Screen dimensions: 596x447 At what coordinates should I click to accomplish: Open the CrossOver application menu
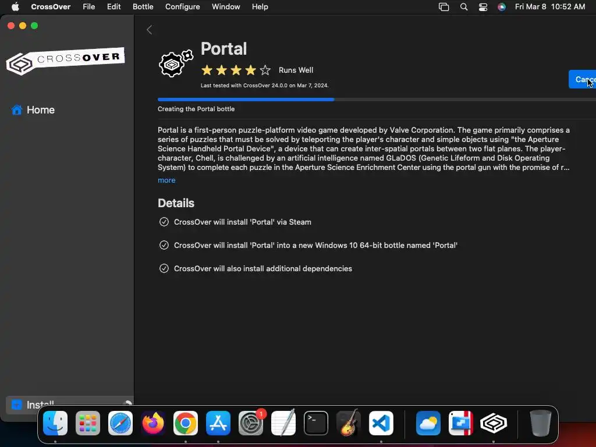click(51, 7)
